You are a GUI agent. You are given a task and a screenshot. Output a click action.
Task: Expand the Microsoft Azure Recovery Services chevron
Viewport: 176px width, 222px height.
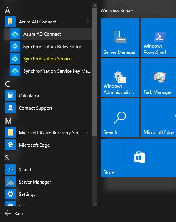[87, 132]
